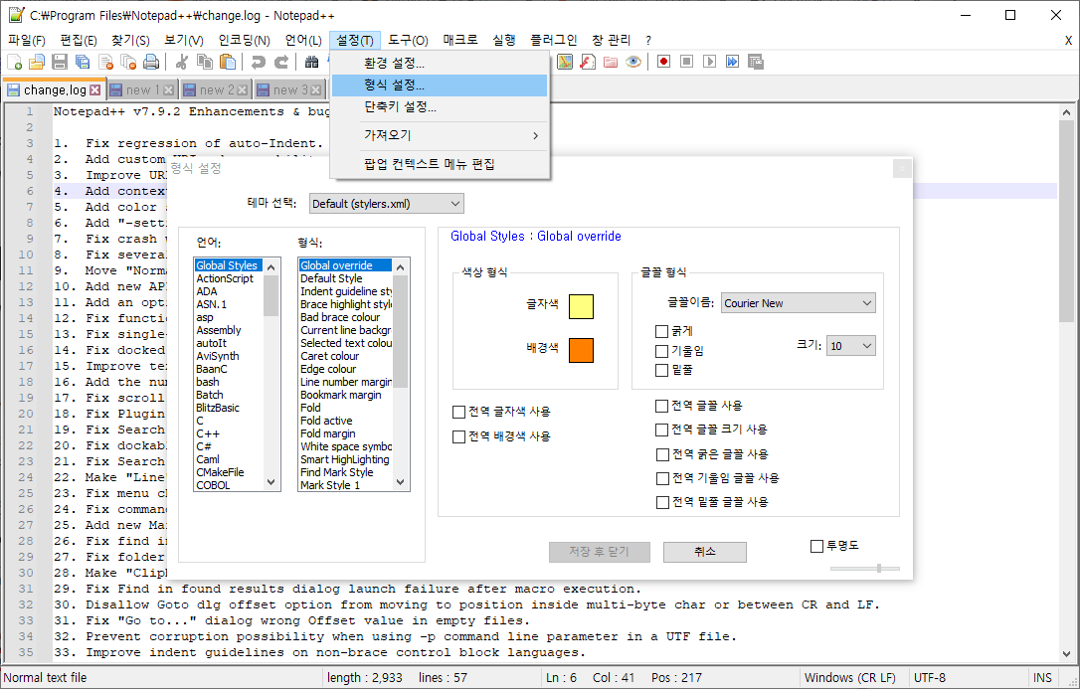Click the transparency slider handle

(879, 569)
